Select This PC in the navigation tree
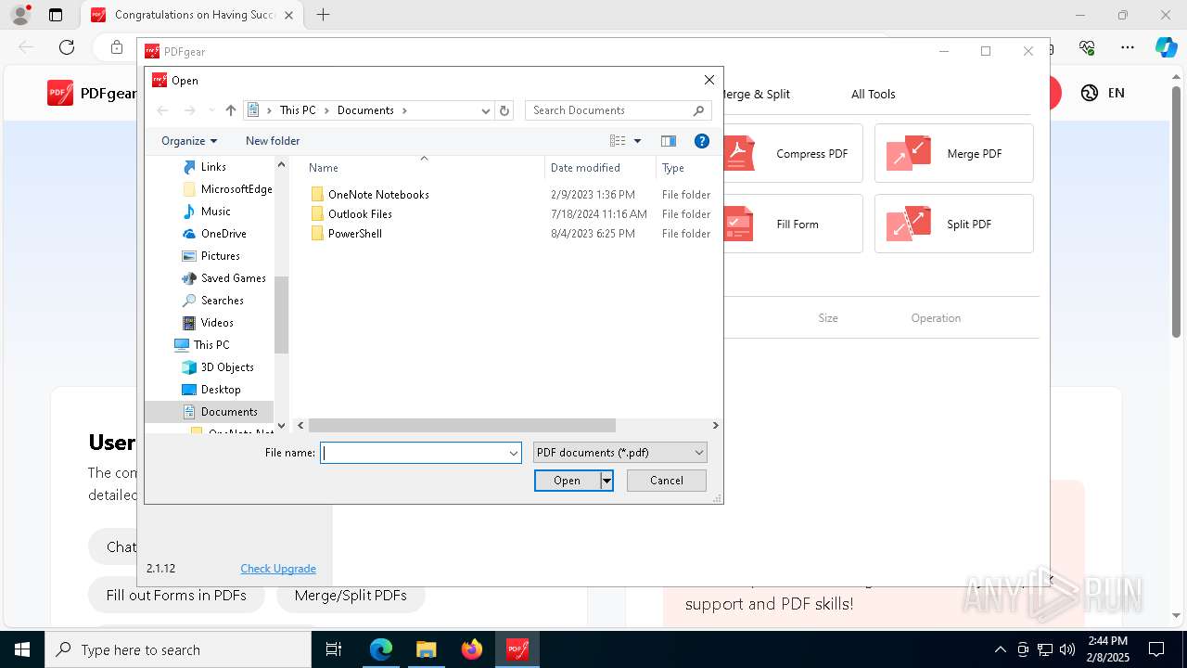 (x=211, y=345)
